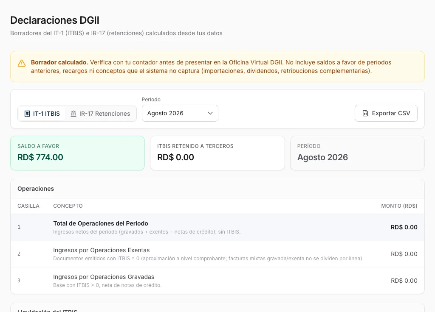Click the Borrador calculado bold warning text
The width and height of the screenshot is (435, 312).
(x=59, y=62)
